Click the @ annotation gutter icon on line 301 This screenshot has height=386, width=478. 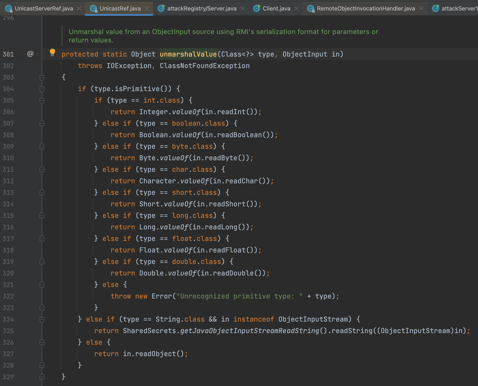point(30,54)
